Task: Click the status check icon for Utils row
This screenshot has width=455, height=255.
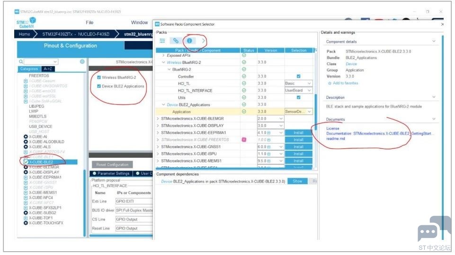Action: [x=244, y=98]
